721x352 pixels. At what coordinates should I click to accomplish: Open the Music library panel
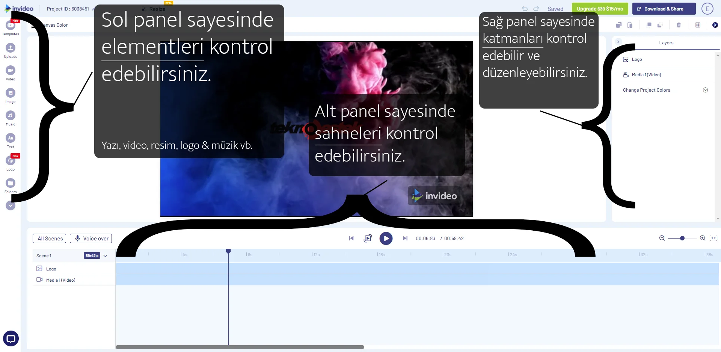click(11, 118)
